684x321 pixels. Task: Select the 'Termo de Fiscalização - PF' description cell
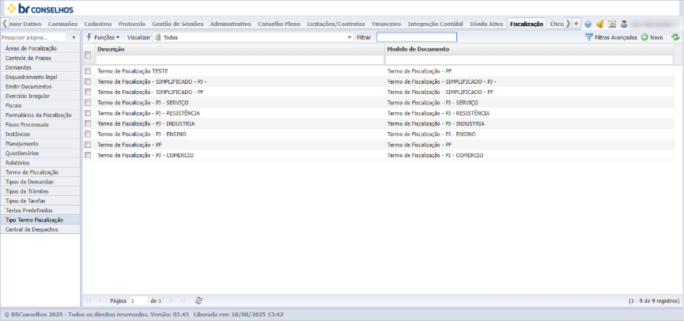click(130, 145)
